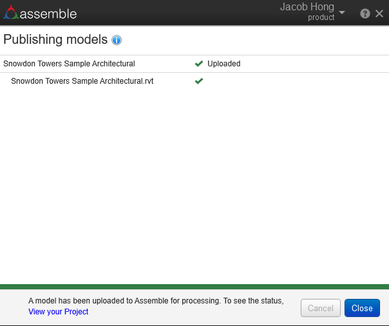Click the product label under the user name
This screenshot has height=326, width=389.
point(321,17)
